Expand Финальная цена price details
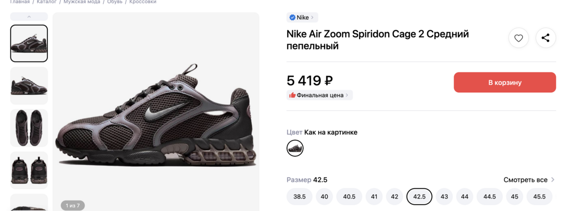The image size is (568, 211). pyautogui.click(x=320, y=95)
